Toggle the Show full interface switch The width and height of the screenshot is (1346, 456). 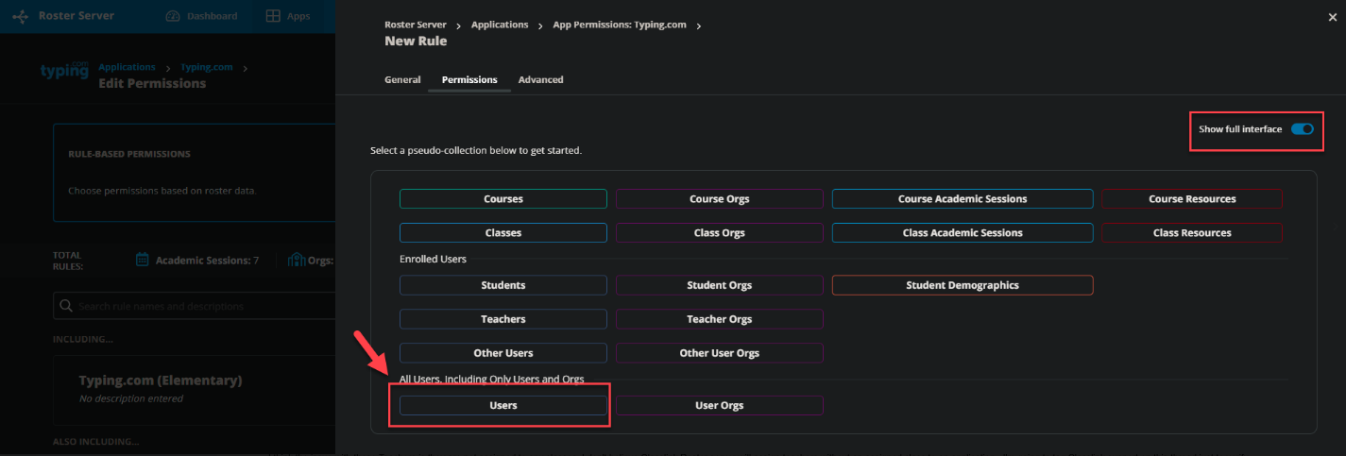coord(1302,129)
